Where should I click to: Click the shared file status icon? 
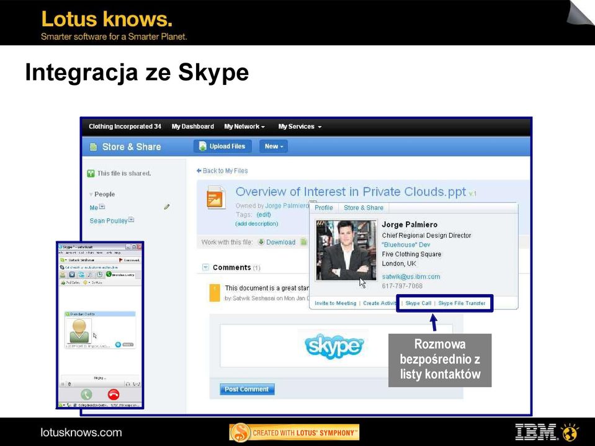click(91, 173)
